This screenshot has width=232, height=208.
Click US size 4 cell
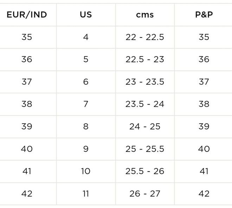[86, 37]
